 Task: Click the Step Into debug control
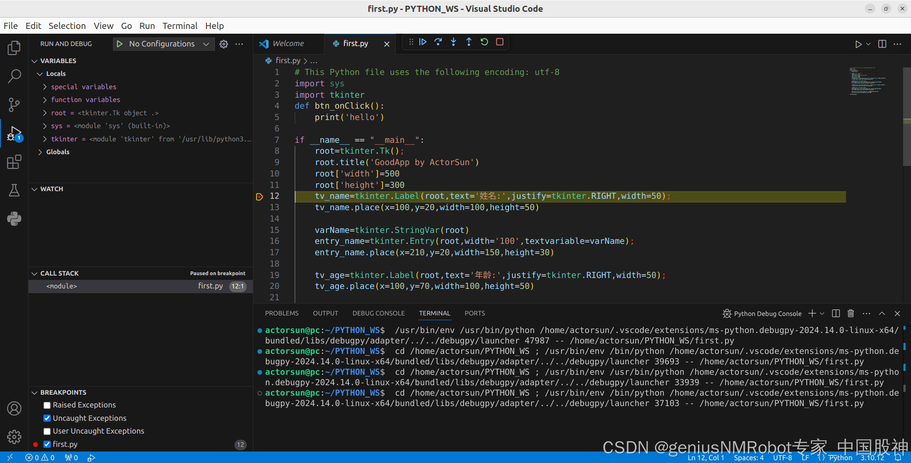454,42
